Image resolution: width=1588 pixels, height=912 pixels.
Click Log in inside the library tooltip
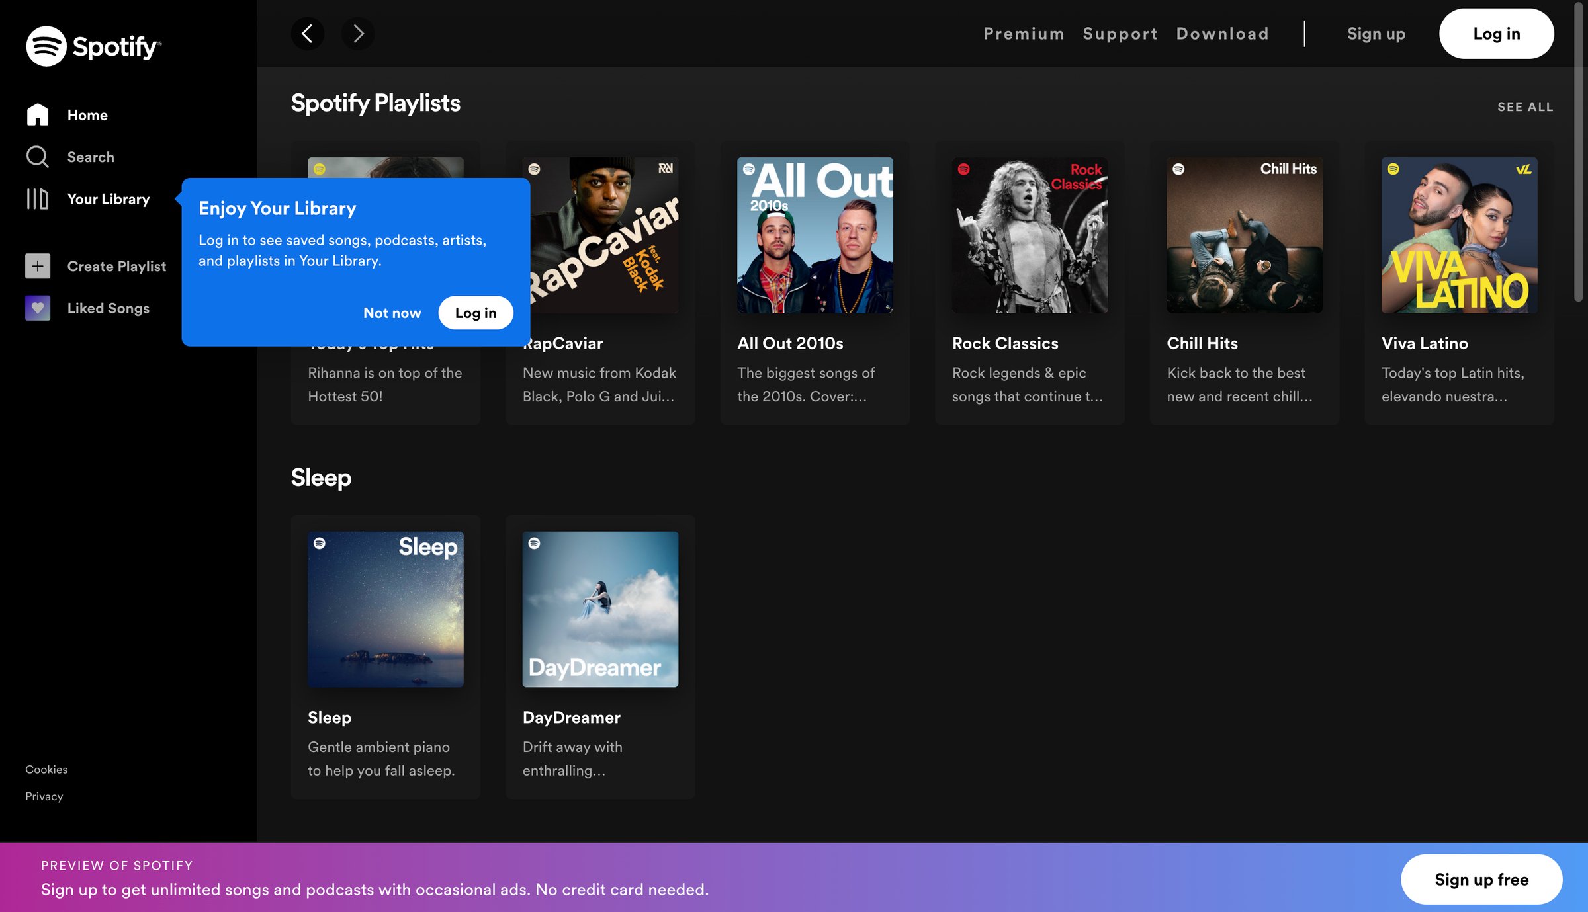pos(476,313)
